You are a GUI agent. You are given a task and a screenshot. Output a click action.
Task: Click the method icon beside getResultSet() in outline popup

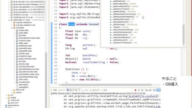(x=111, y=12)
